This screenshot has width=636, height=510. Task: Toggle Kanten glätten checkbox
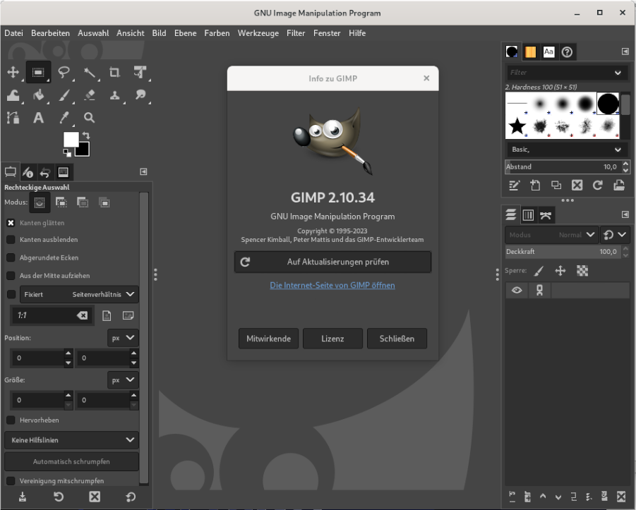tap(11, 223)
